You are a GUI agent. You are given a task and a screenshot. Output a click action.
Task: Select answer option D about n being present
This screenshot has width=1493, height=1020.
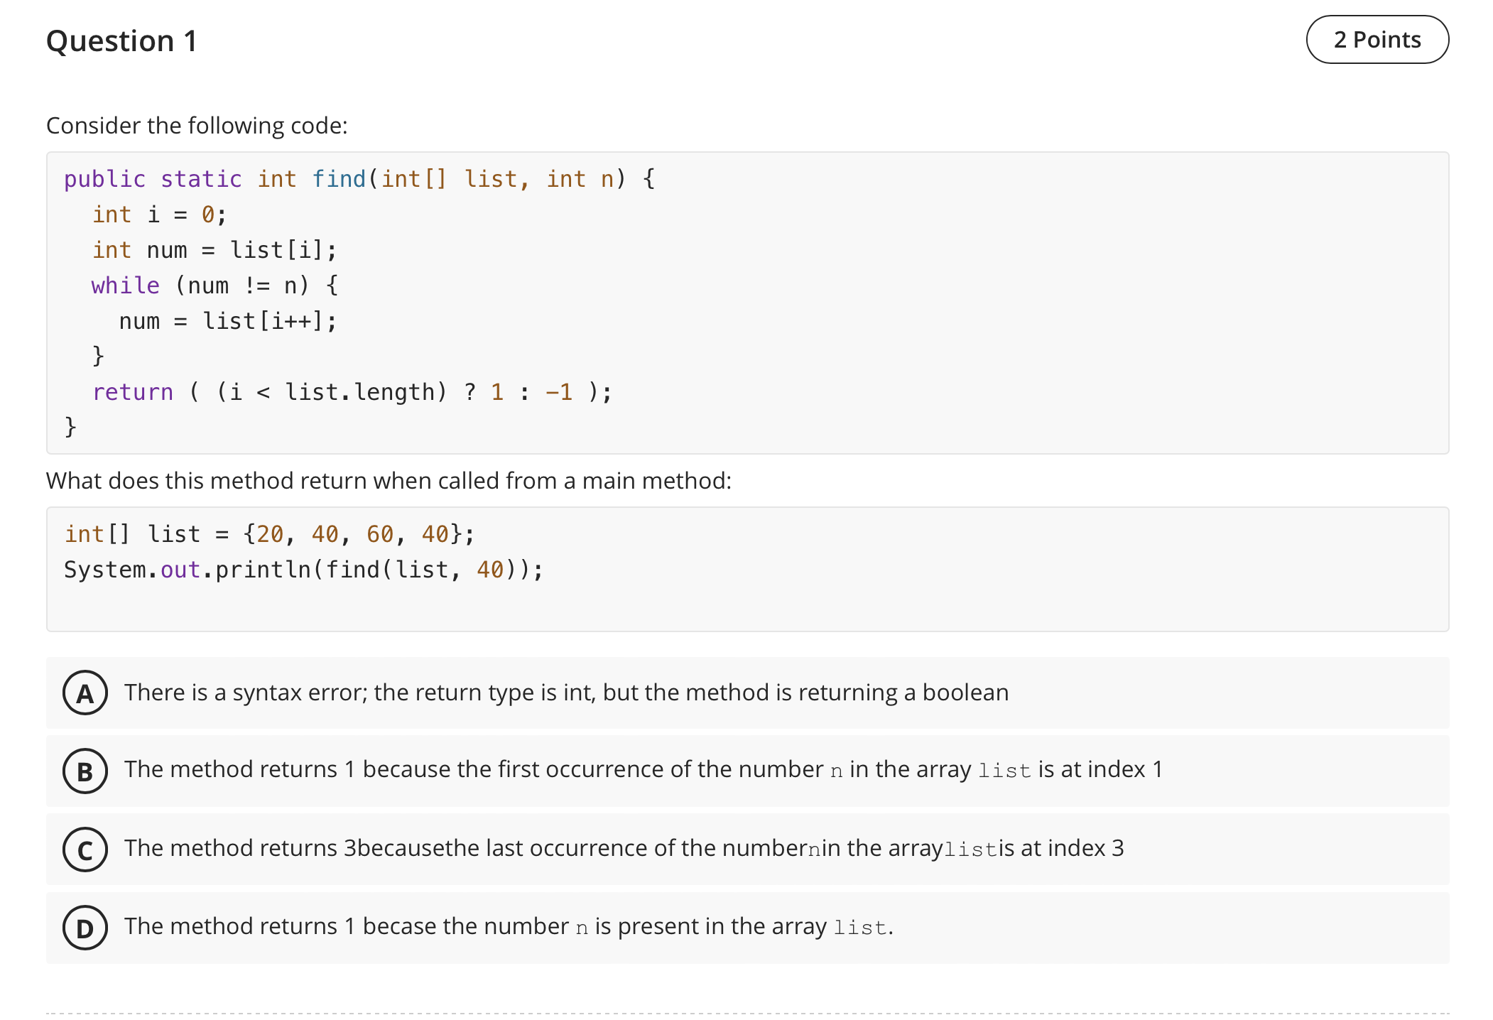coord(509,927)
